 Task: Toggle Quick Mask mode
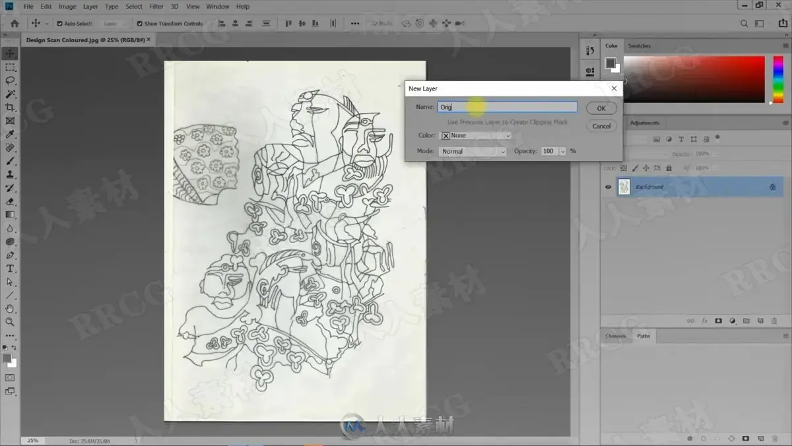pos(10,378)
